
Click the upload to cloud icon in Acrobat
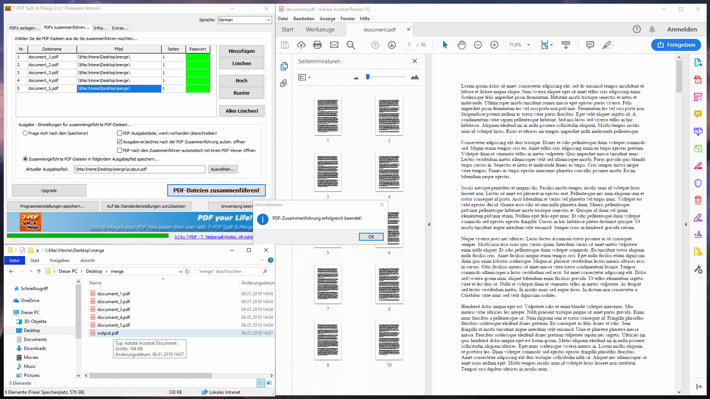click(x=301, y=45)
